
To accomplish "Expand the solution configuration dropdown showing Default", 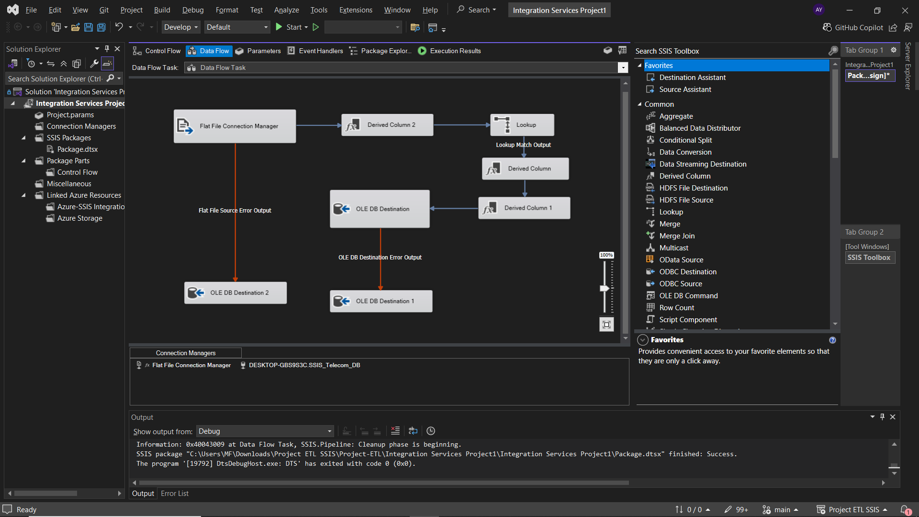I will [x=265, y=27].
